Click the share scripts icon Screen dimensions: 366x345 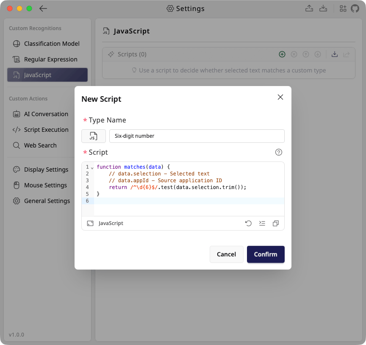tap(347, 54)
